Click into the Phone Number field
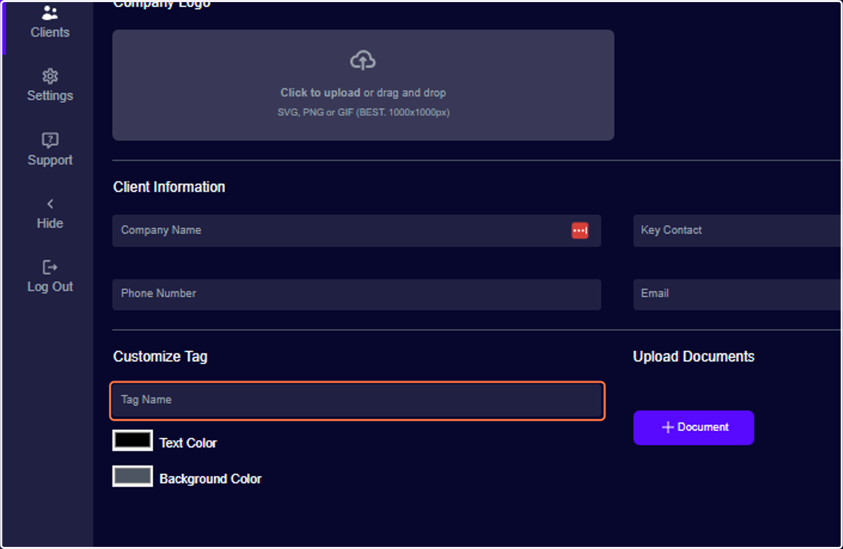 357,294
